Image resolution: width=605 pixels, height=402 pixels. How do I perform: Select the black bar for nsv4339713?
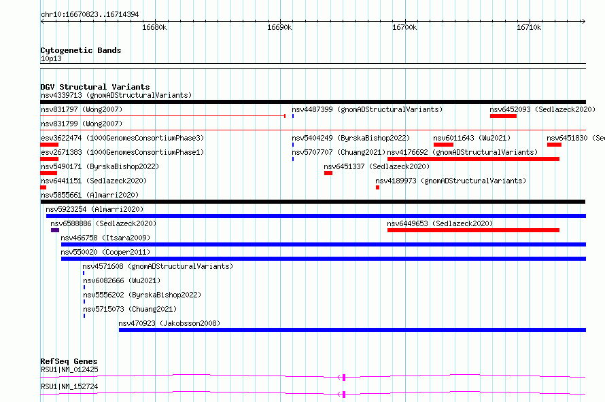[313, 102]
